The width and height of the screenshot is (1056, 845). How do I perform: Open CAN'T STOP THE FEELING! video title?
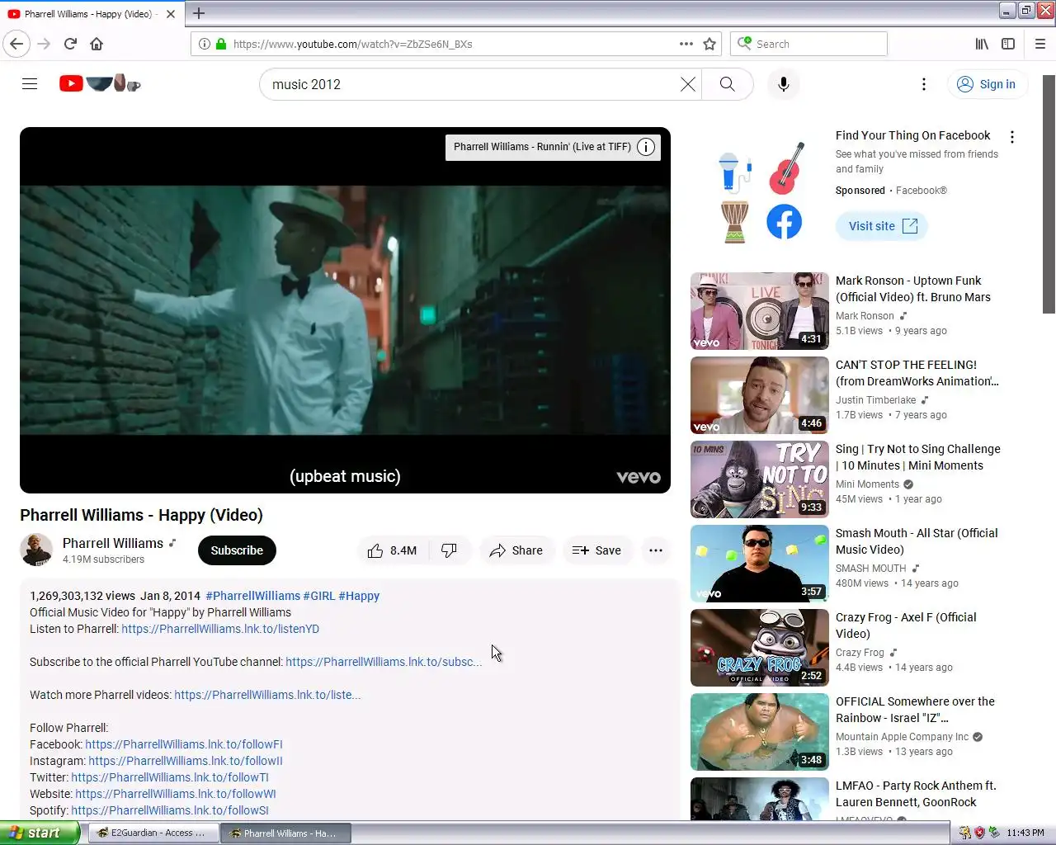pyautogui.click(x=917, y=373)
